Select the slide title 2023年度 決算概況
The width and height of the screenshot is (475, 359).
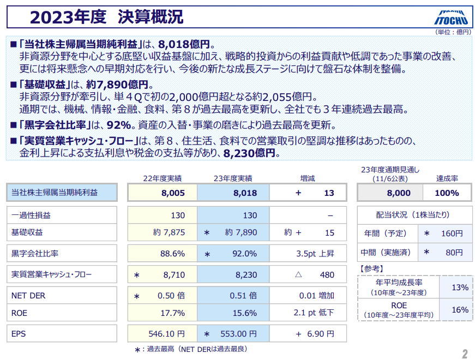pyautogui.click(x=107, y=17)
